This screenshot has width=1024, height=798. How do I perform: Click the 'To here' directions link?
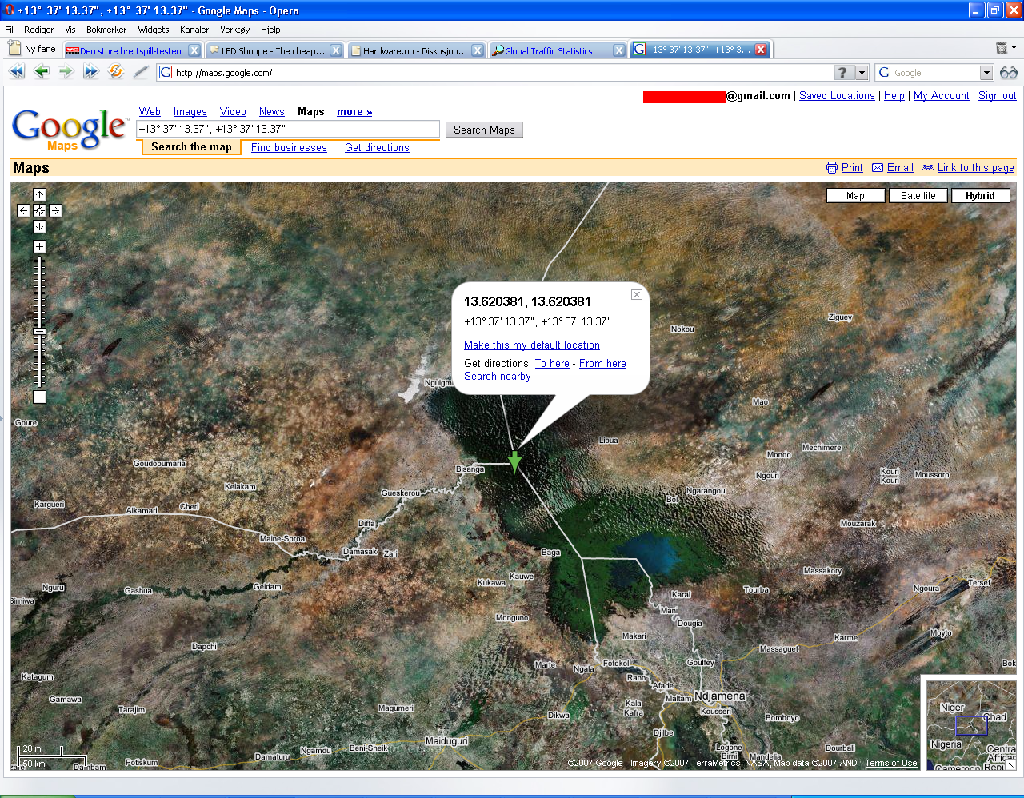click(552, 364)
